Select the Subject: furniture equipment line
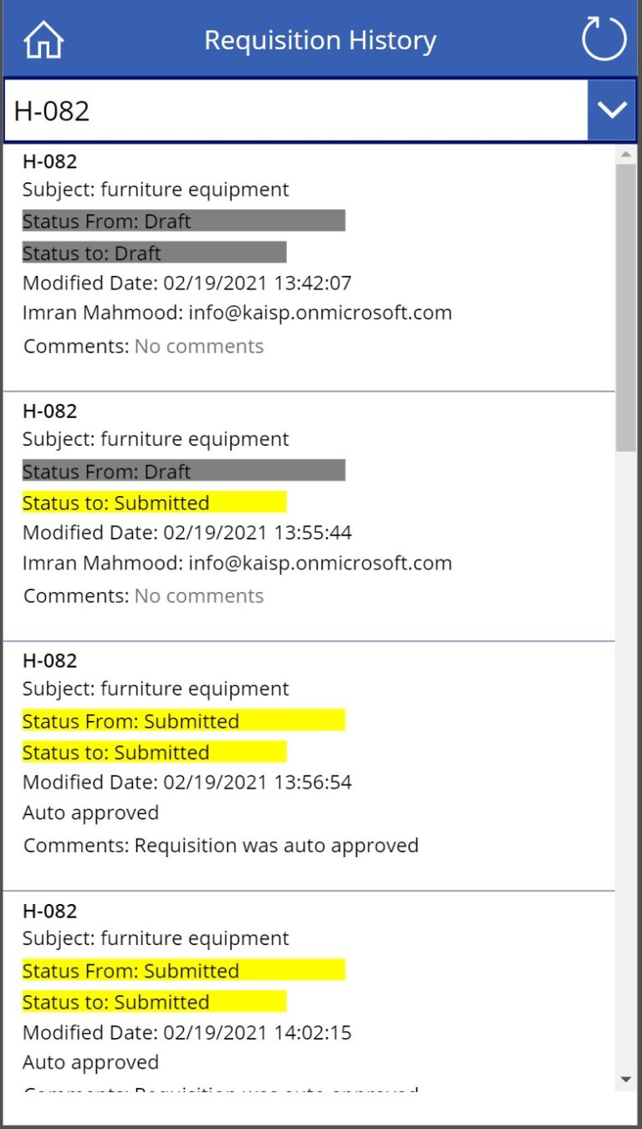This screenshot has height=1129, width=642. click(x=155, y=189)
